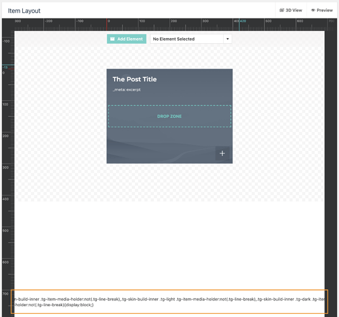
Task: Open the No Element Selected dropdown
Action: (191, 39)
